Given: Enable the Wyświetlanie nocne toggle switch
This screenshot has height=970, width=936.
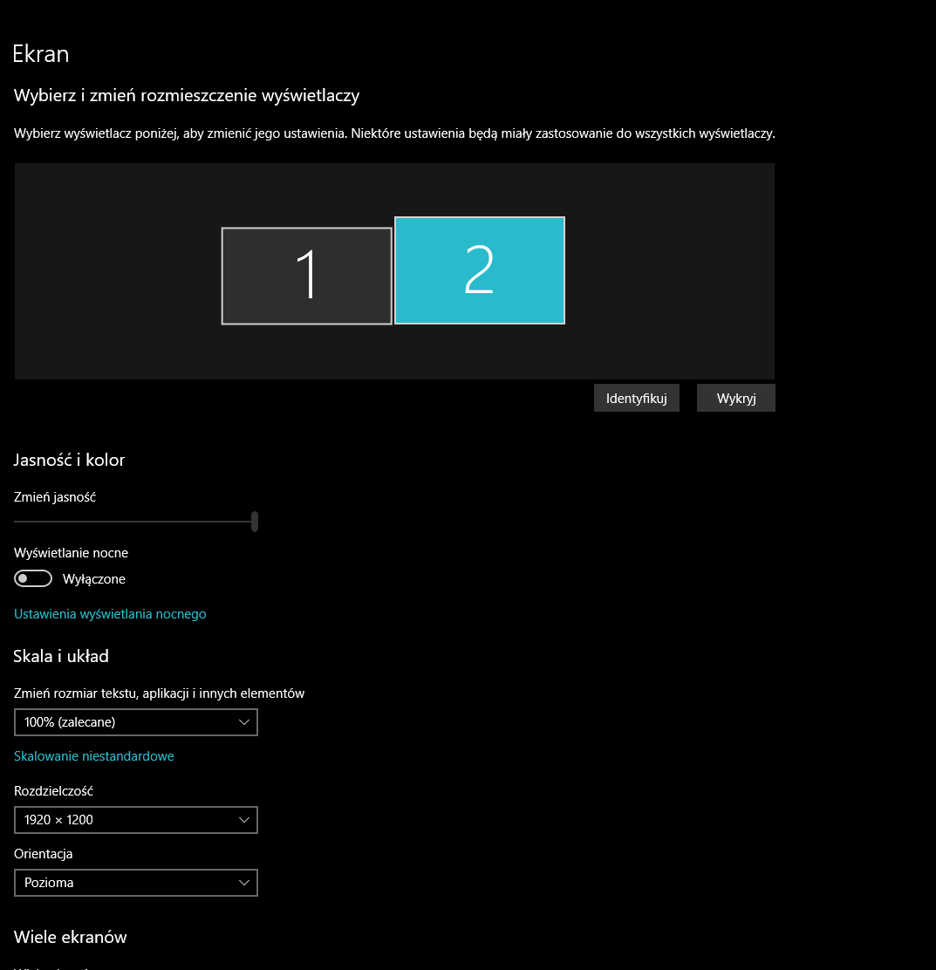Looking at the screenshot, I should click(33, 578).
